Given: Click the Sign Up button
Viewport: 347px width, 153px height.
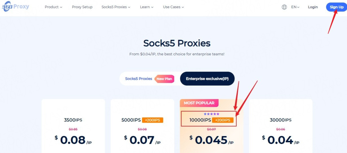Looking at the screenshot, I should (x=336, y=7).
